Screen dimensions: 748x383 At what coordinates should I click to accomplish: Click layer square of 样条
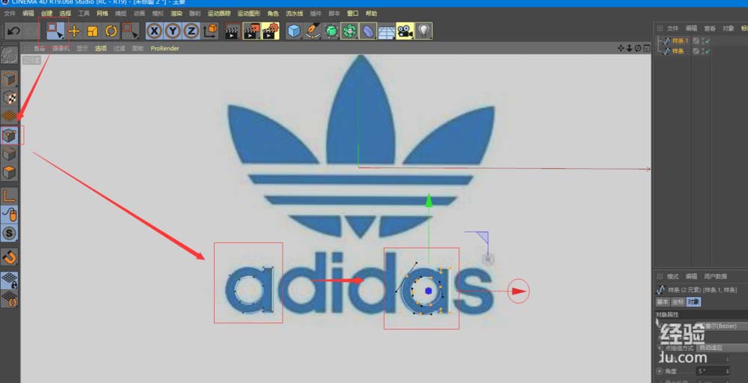click(x=696, y=51)
